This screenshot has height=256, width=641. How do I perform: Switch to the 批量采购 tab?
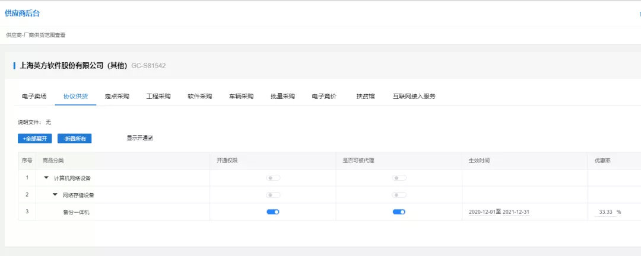(283, 96)
